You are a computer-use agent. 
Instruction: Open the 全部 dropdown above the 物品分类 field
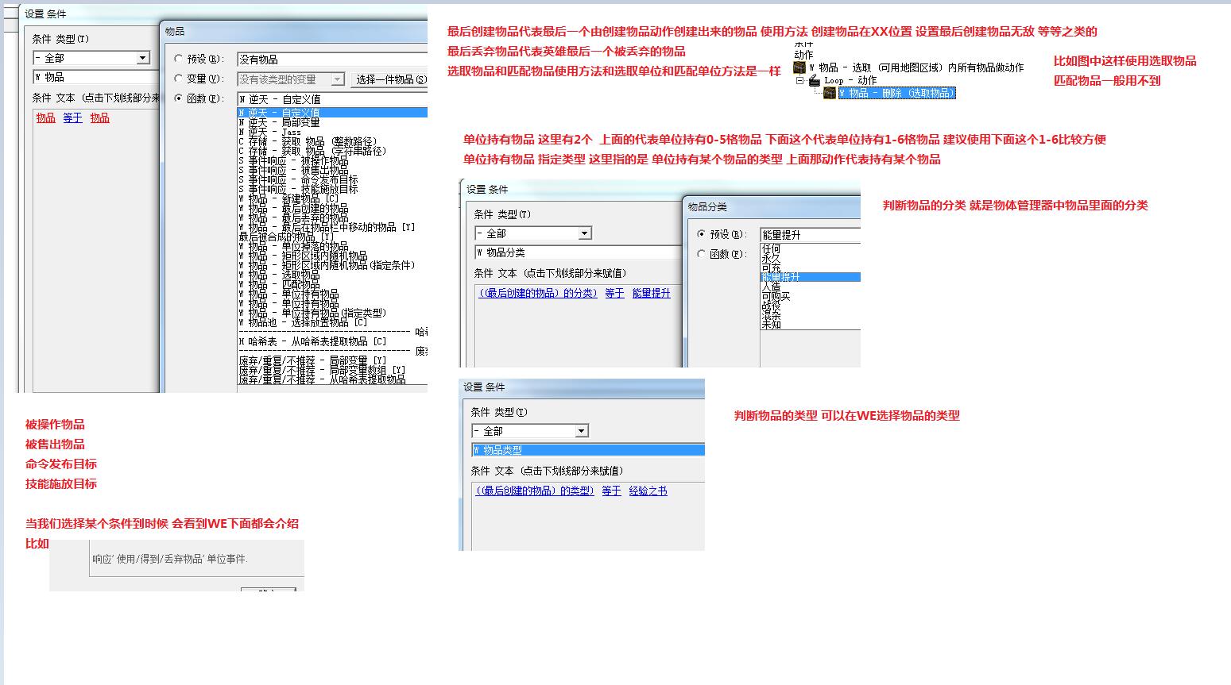point(584,233)
